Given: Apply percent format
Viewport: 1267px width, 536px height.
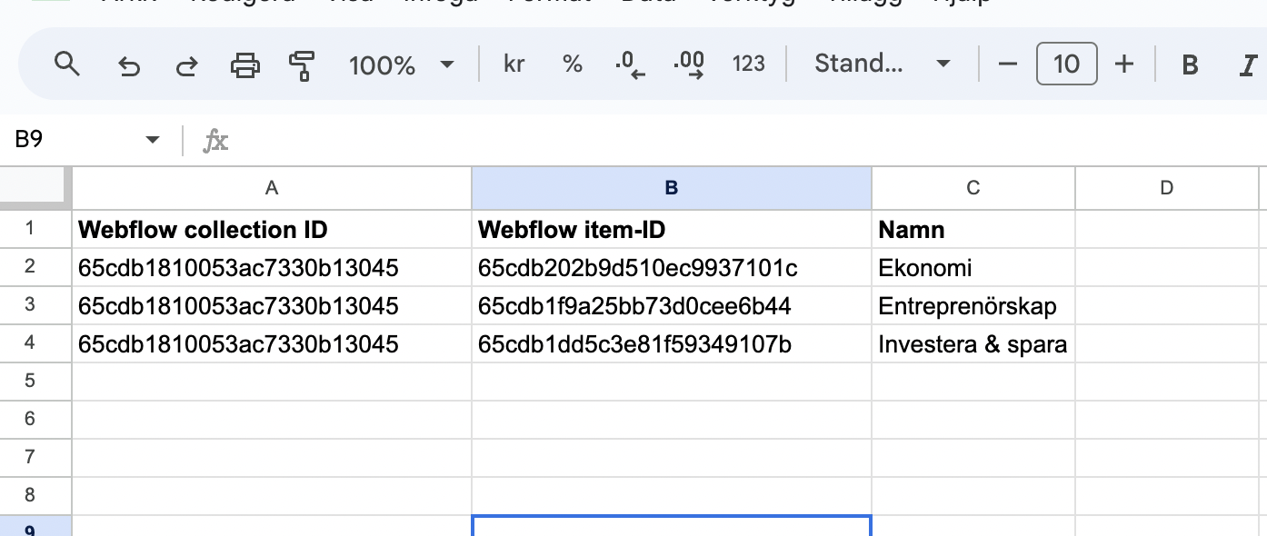Looking at the screenshot, I should [572, 65].
